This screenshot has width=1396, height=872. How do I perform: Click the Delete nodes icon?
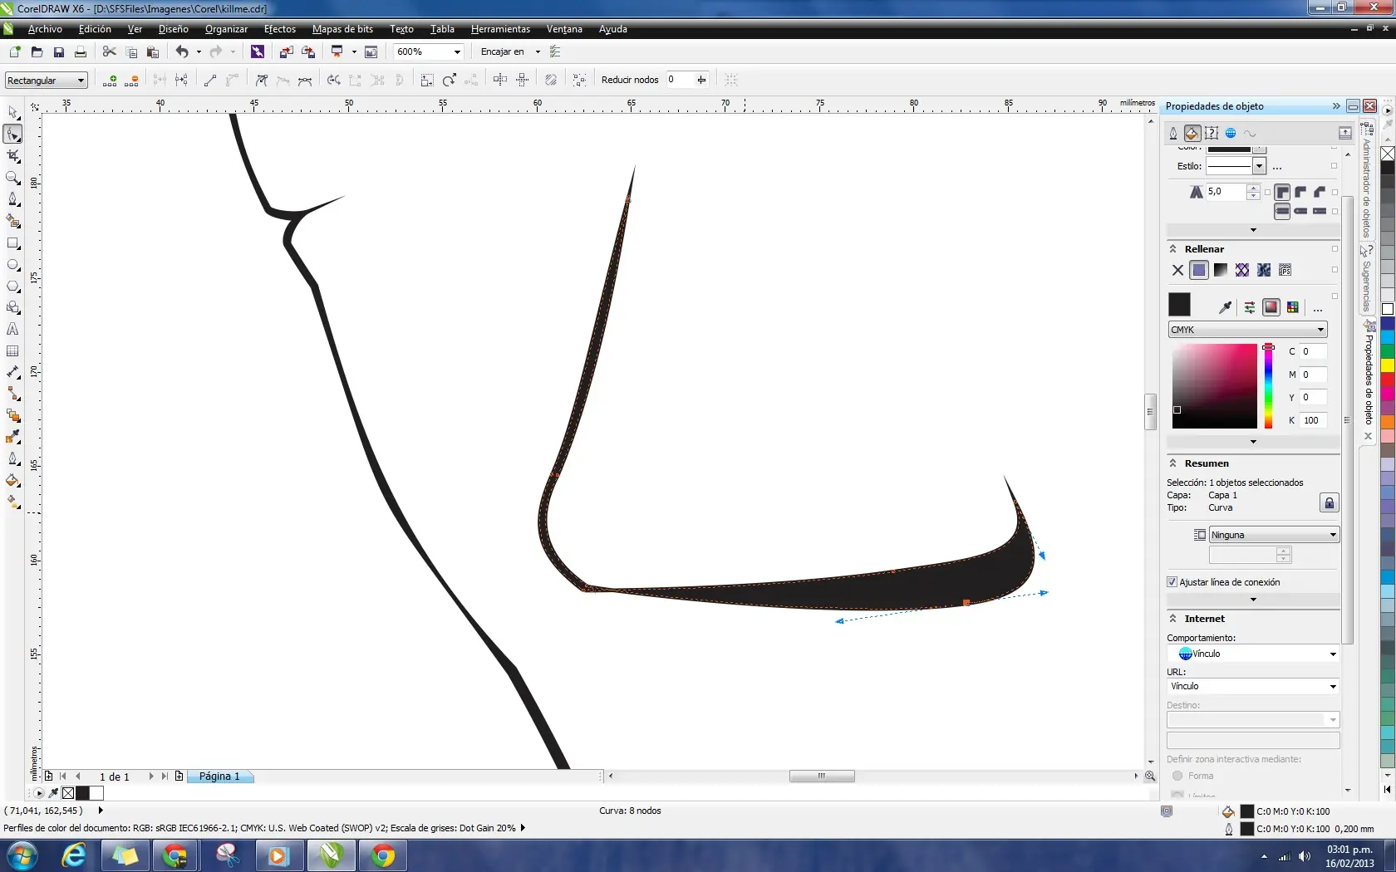(x=131, y=80)
